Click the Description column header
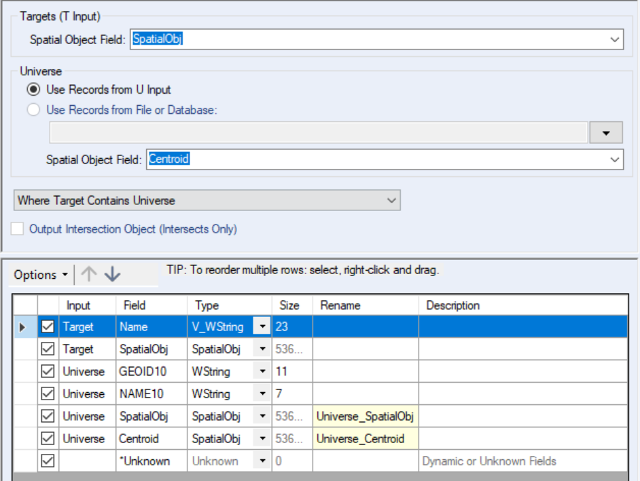The height and width of the screenshot is (481, 640). pos(523,305)
